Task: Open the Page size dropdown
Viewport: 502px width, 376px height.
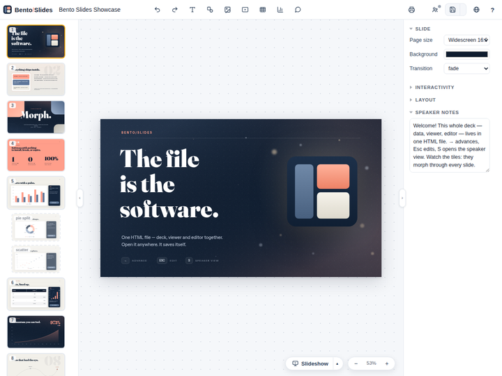Action: point(466,40)
